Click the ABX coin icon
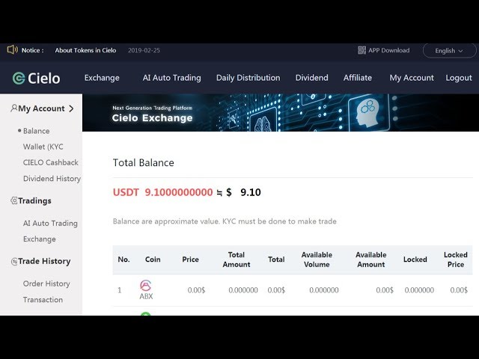The height and width of the screenshot is (359, 479). 145,285
